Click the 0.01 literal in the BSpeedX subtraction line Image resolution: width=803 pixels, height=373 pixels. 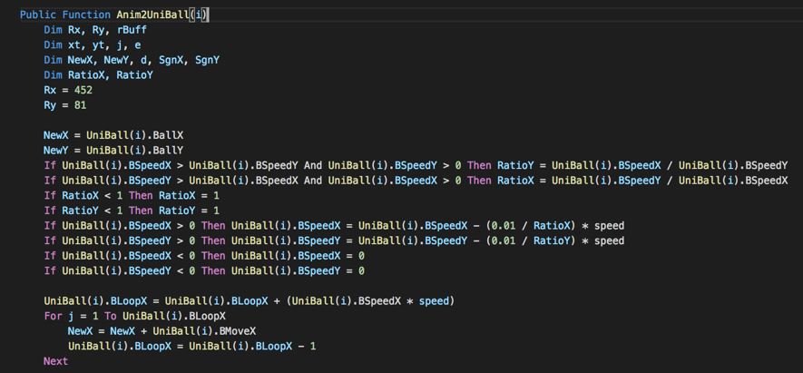pos(504,226)
